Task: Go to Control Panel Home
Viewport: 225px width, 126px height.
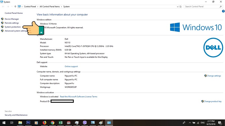Action: point(13,13)
